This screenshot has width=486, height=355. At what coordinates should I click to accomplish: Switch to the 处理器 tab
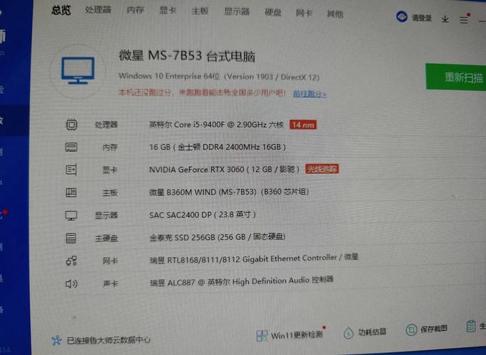click(x=98, y=10)
